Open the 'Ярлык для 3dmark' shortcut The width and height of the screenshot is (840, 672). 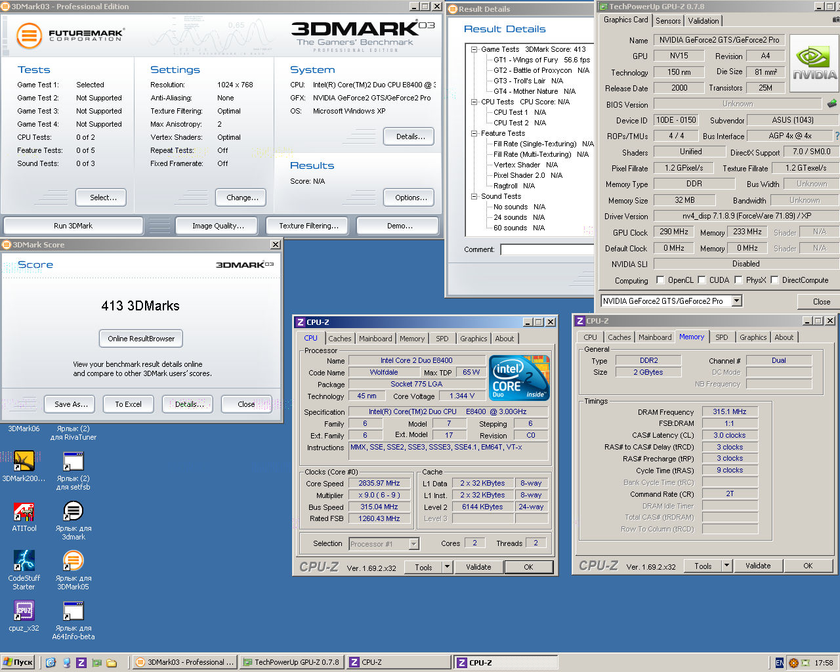pyautogui.click(x=73, y=521)
